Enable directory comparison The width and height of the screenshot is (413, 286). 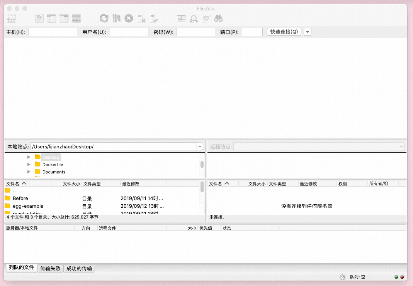click(194, 18)
